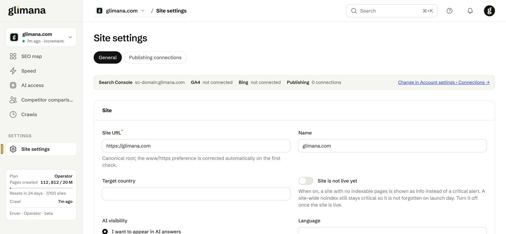Click the glimana logo in sidebar
The height and width of the screenshot is (234, 506).
[27, 11]
